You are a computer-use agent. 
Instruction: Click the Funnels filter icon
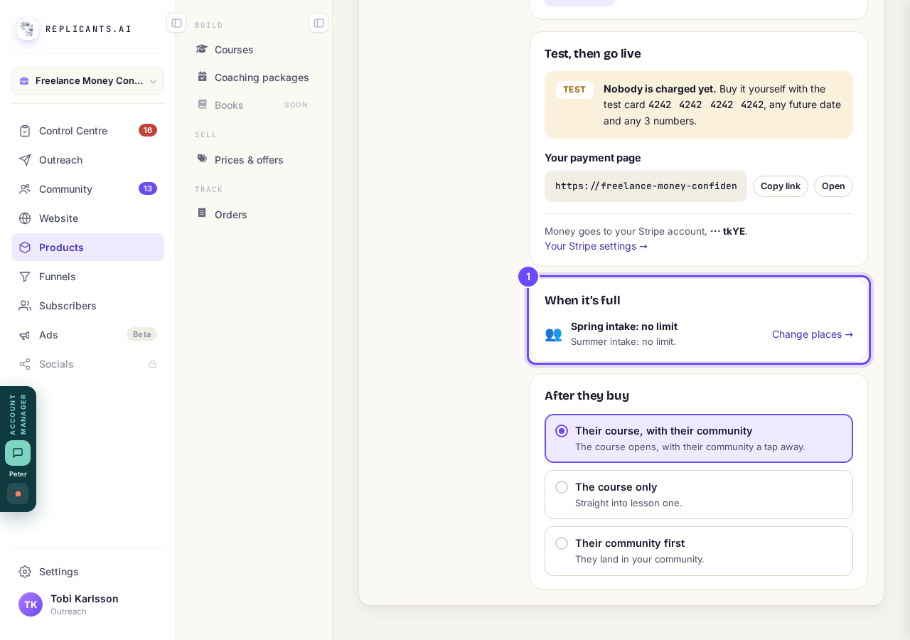coord(25,277)
